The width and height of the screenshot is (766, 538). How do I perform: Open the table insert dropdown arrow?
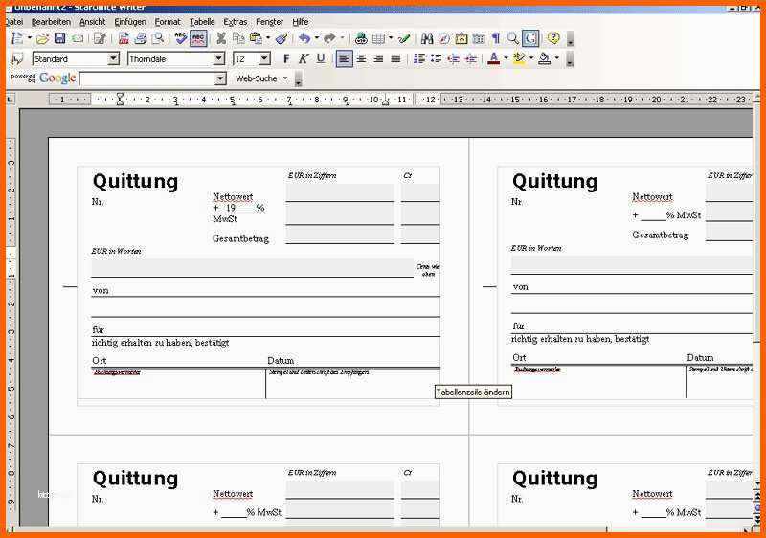(x=391, y=38)
